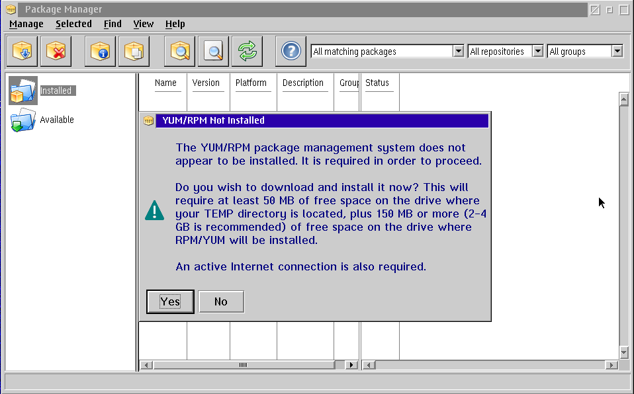This screenshot has height=394, width=634.
Task: Expand the All groups dropdown
Action: click(617, 52)
